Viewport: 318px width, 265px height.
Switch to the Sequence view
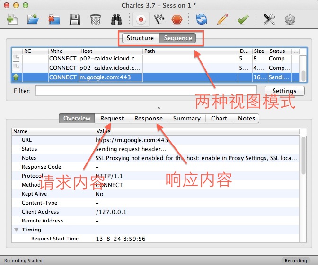(x=177, y=38)
